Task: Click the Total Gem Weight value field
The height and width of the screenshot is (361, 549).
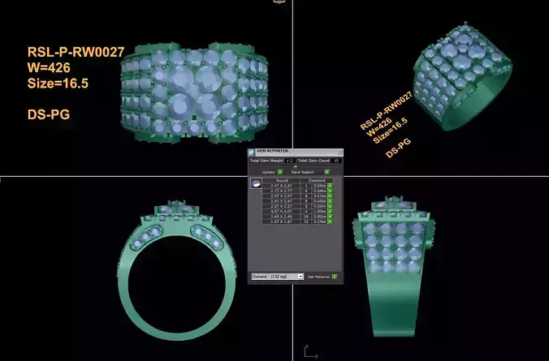Action: [x=290, y=161]
